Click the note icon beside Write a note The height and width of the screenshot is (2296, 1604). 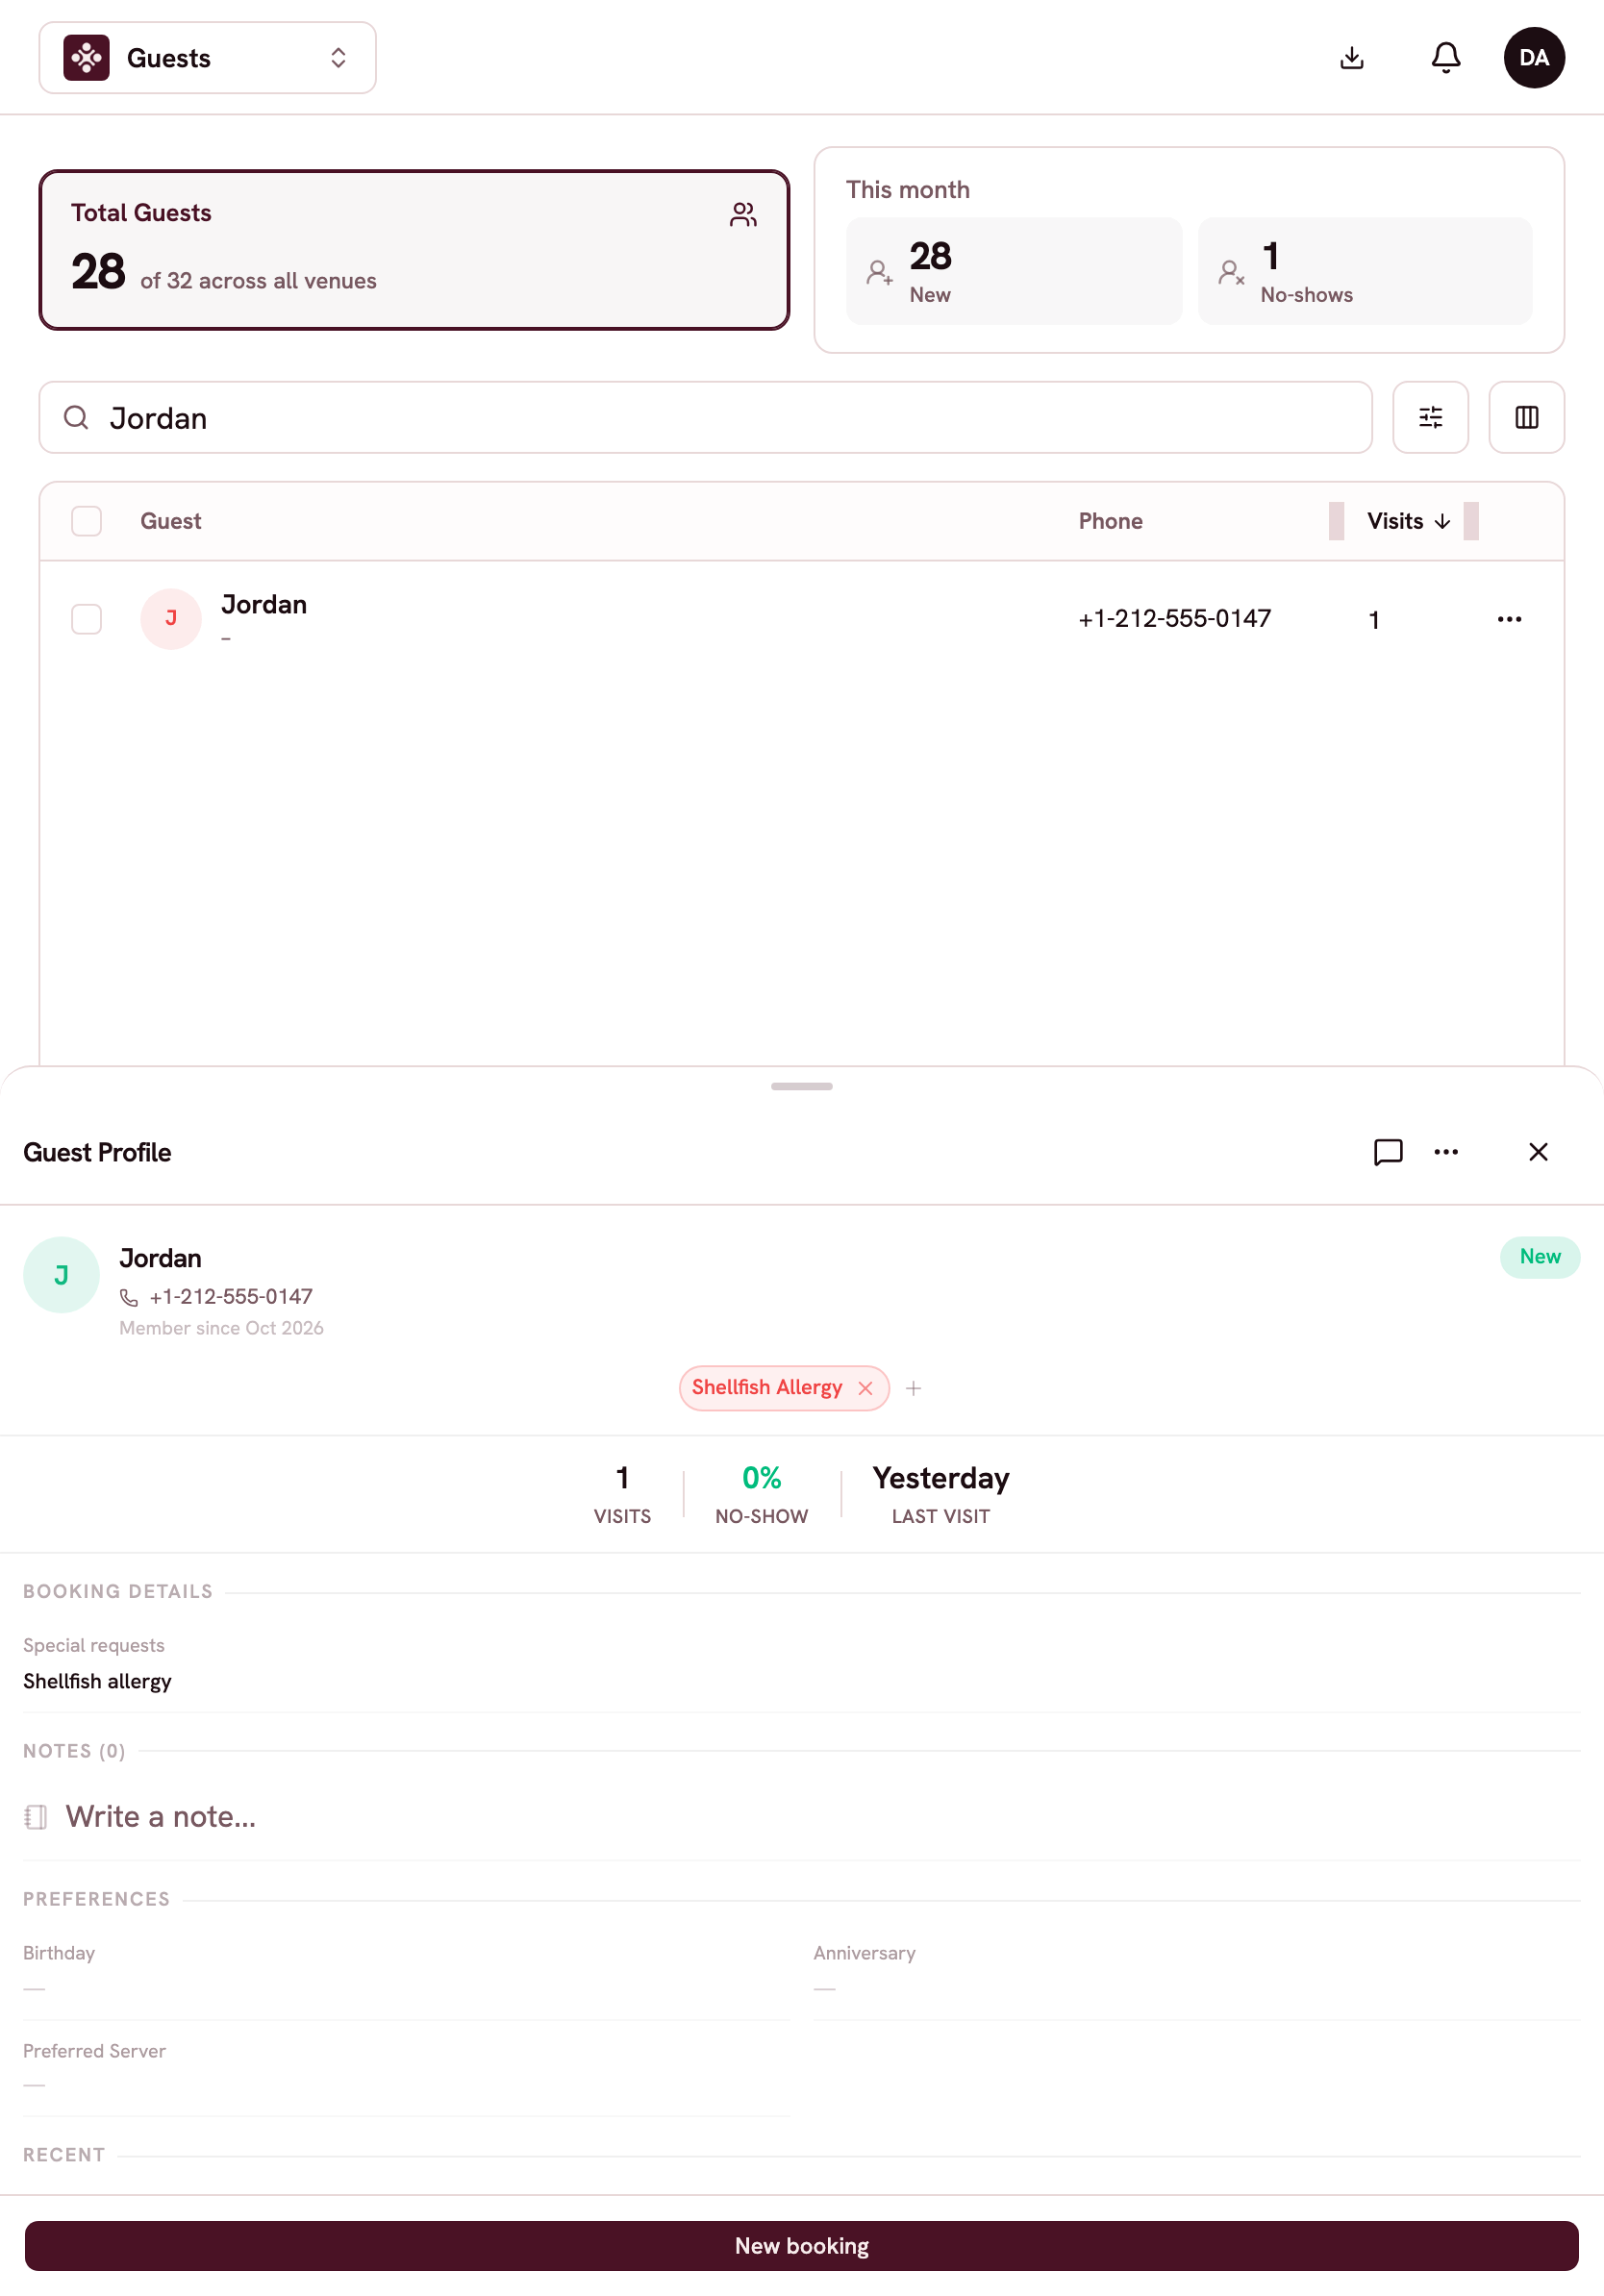(x=36, y=1817)
